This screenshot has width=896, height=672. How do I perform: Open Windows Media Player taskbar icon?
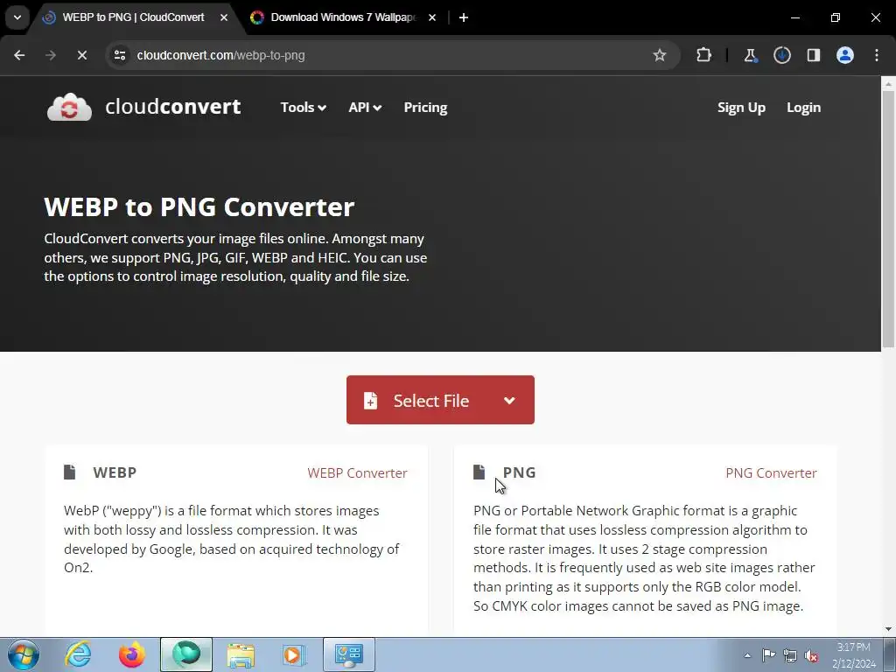pyautogui.click(x=294, y=654)
